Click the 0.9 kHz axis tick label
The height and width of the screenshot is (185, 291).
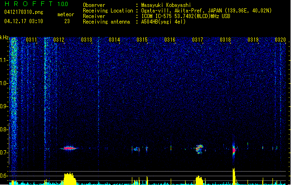[x=4, y=106]
